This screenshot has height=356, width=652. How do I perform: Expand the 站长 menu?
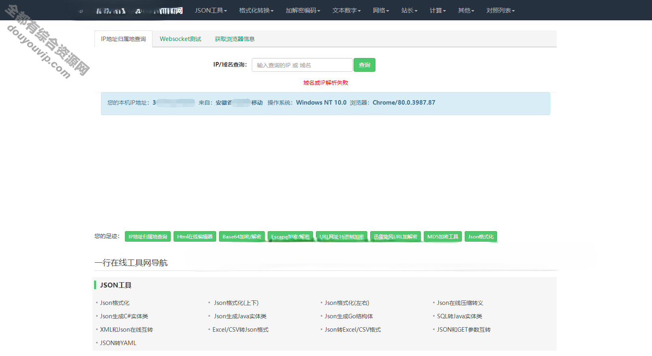(410, 11)
